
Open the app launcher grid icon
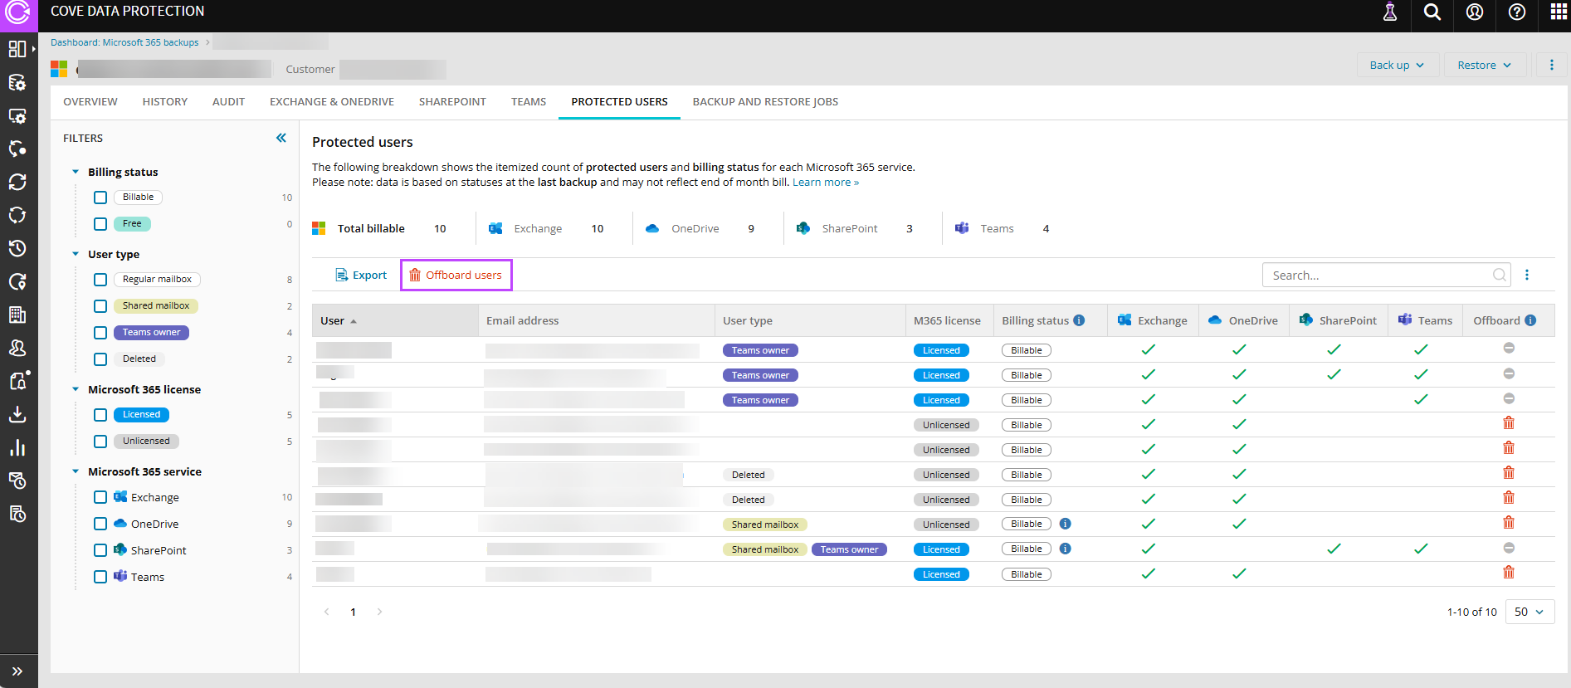tap(1558, 12)
